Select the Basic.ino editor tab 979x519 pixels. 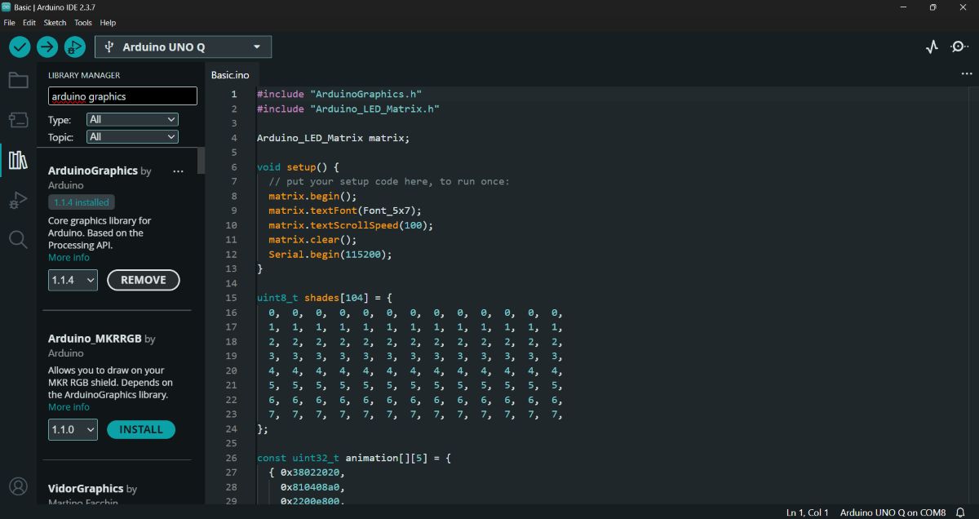[230, 75]
